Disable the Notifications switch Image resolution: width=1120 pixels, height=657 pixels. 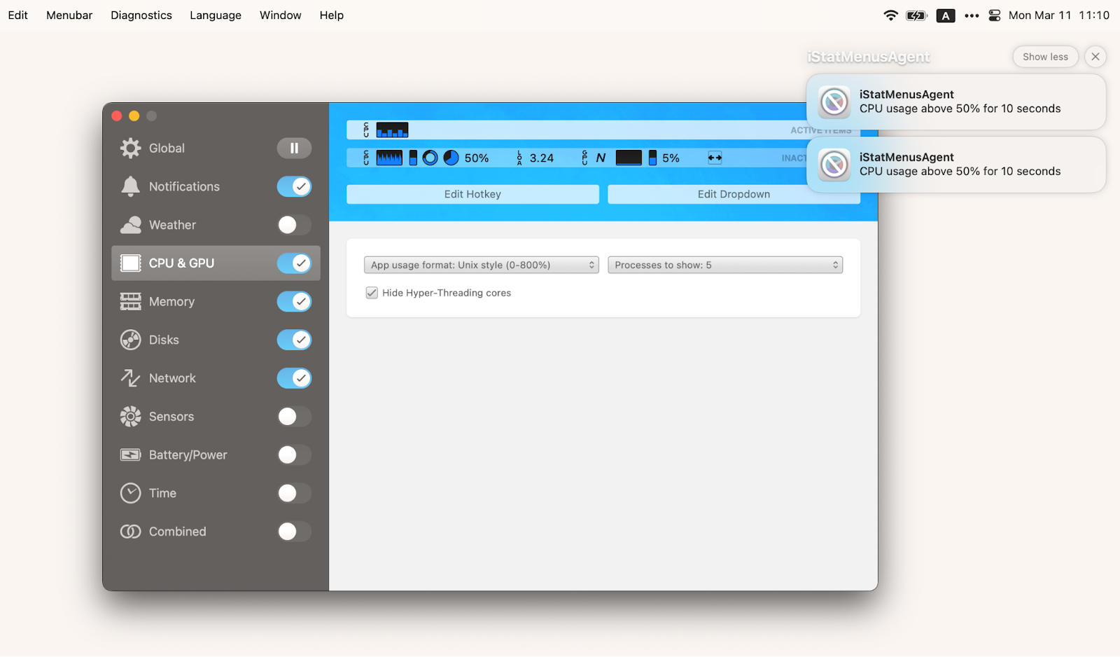point(294,186)
